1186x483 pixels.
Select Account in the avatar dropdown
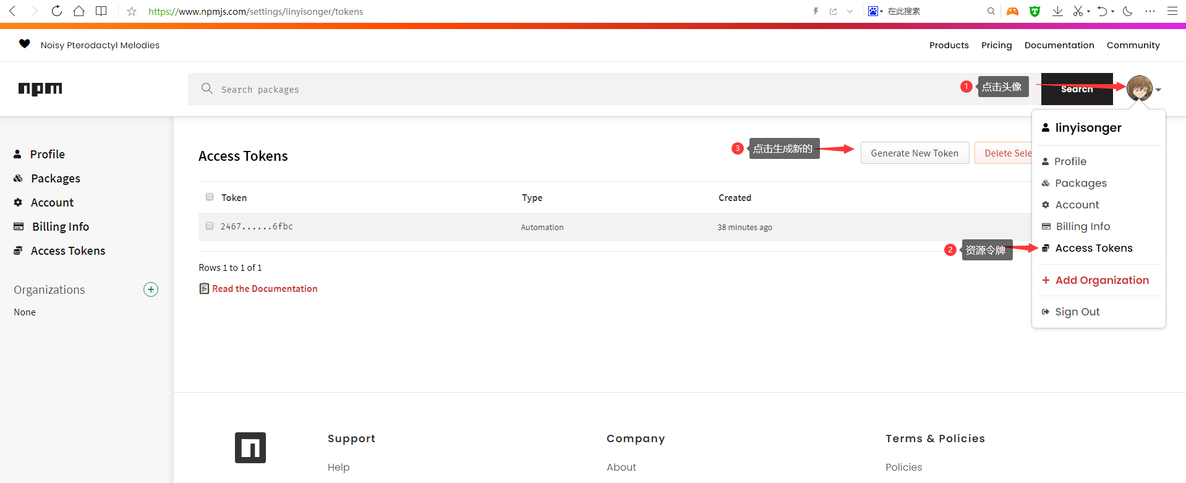[1077, 205]
